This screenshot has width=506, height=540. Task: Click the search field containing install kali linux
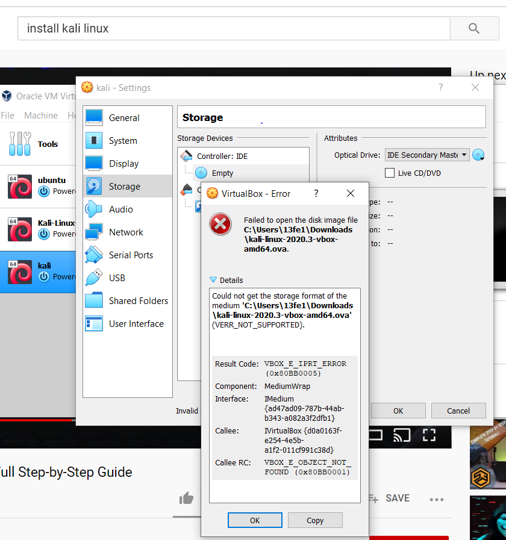click(x=233, y=28)
